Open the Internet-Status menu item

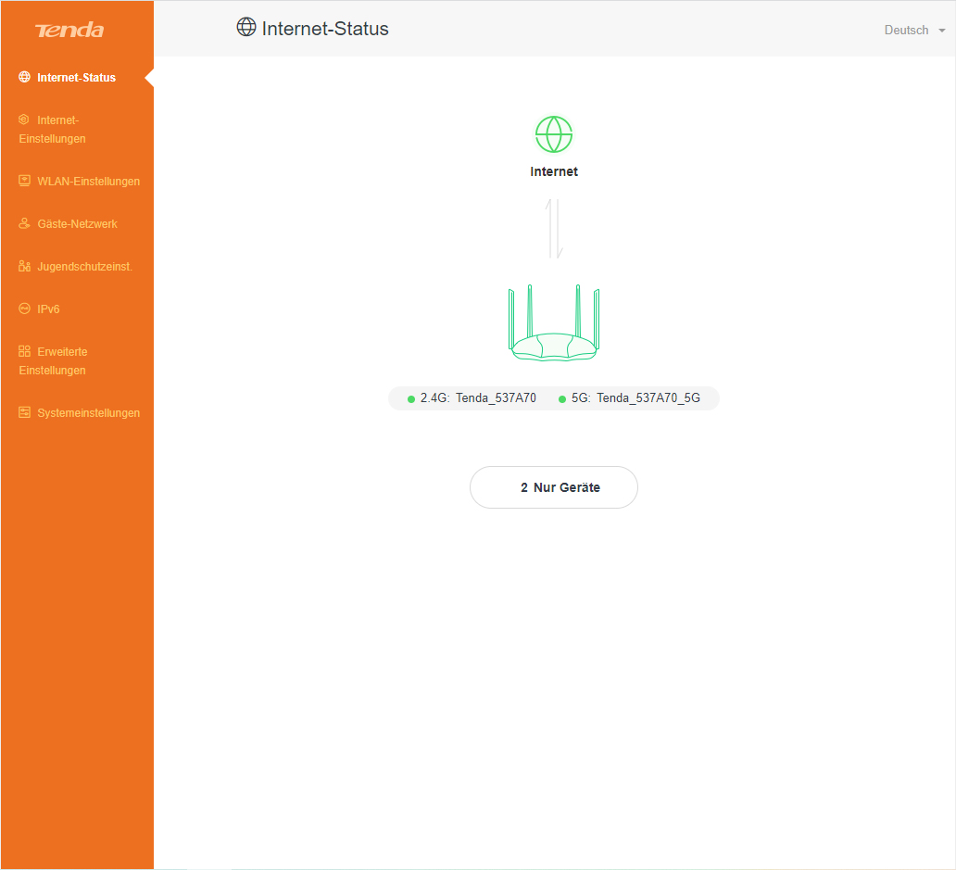(76, 78)
